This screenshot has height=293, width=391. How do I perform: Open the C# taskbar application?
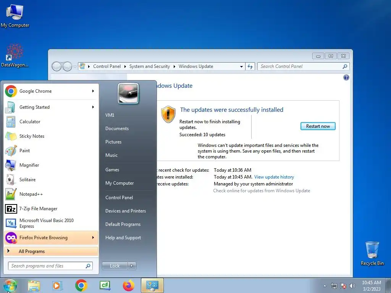(105, 285)
